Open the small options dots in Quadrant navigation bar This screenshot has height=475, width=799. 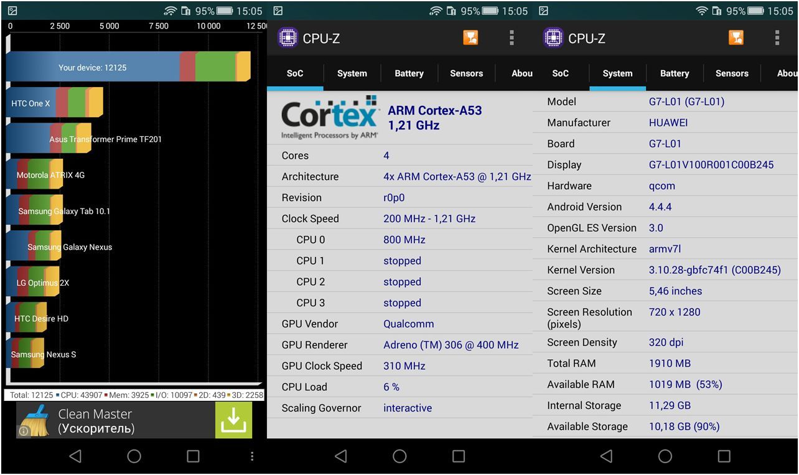pyautogui.click(x=252, y=456)
